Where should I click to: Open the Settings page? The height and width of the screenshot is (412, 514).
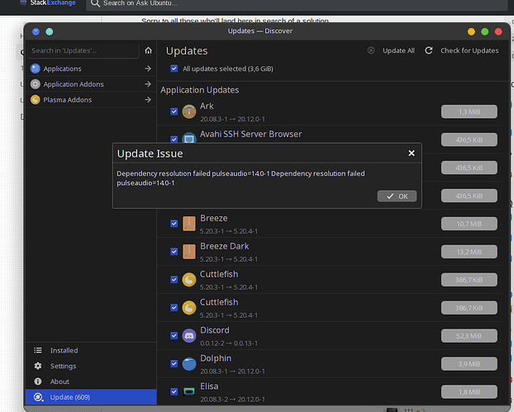91,366
